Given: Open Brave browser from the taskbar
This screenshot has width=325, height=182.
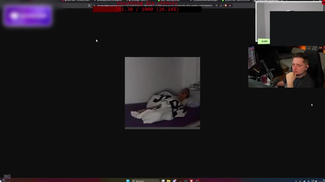Looking at the screenshot, I should (191, 181).
